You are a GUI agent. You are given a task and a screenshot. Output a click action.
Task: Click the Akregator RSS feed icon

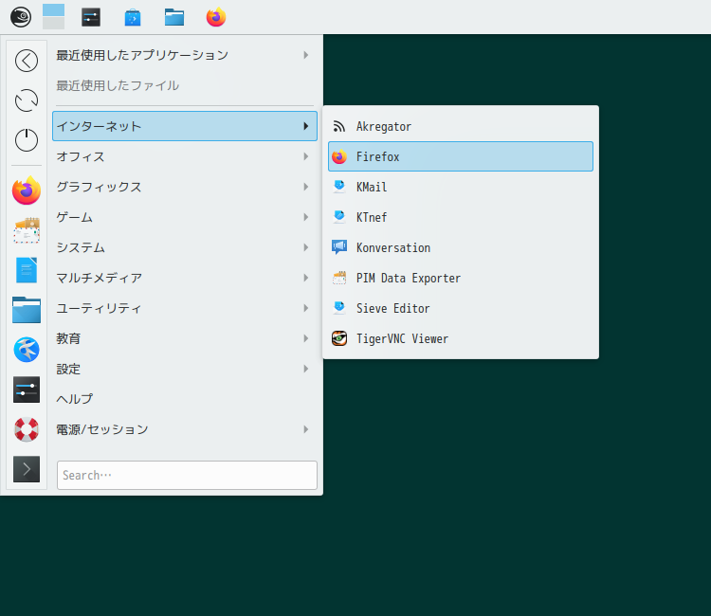tap(339, 126)
